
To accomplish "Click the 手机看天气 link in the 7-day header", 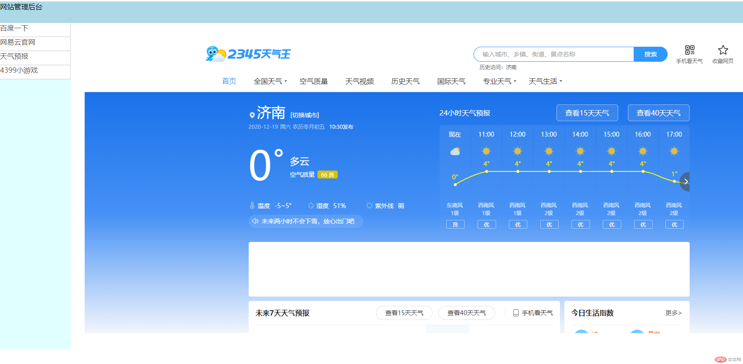I will click(533, 313).
